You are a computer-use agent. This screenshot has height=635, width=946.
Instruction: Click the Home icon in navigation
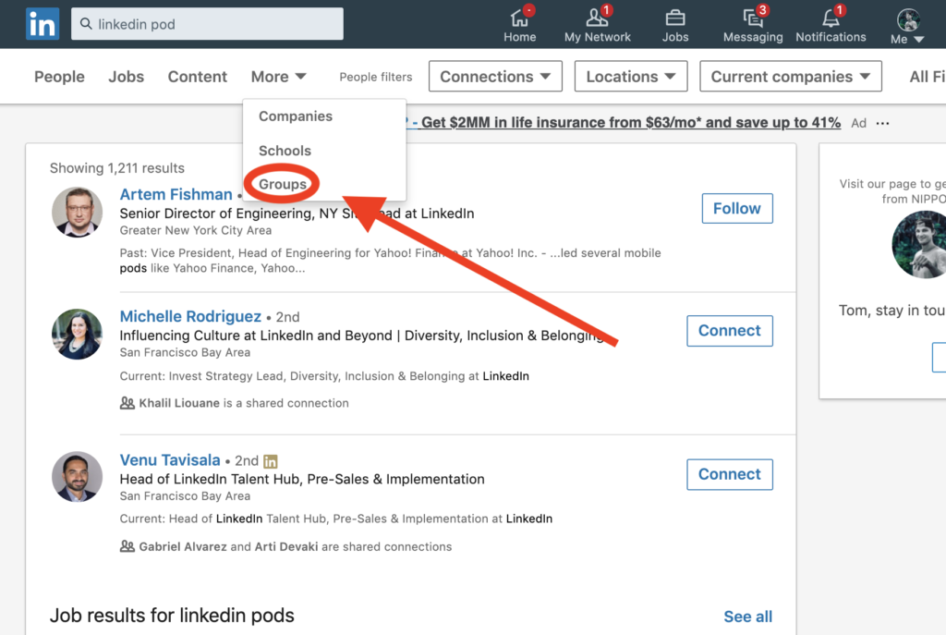pos(519,25)
